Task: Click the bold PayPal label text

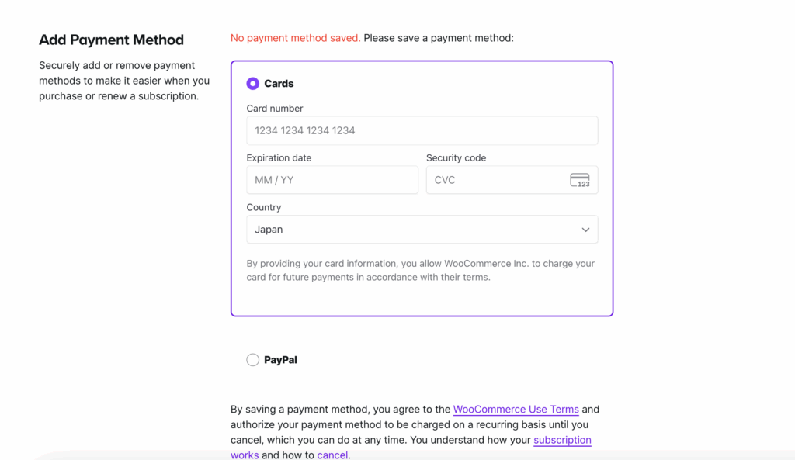Action: pos(280,360)
